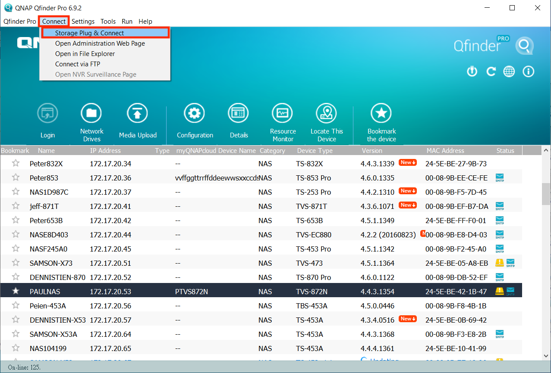Show device Details icon
This screenshot has width=551, height=373.
[x=239, y=114]
